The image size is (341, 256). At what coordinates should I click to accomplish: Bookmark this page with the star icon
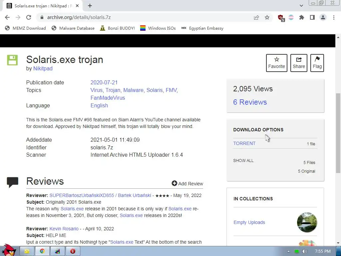pos(267,17)
